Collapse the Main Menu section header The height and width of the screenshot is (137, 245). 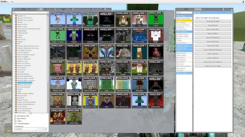coord(184,16)
